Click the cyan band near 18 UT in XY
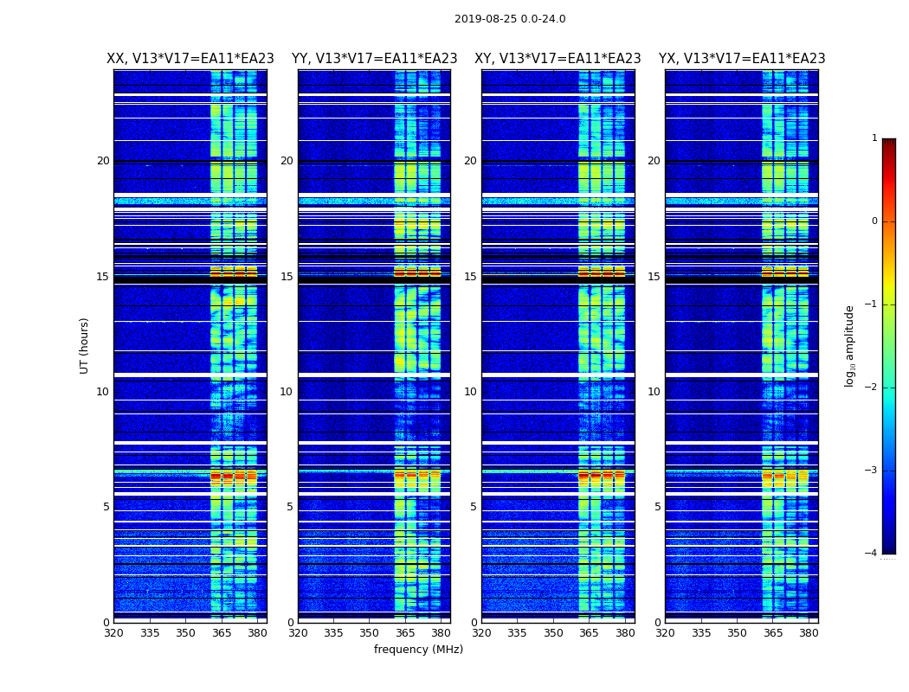Image resolution: width=909 pixels, height=692 pixels. coord(558,202)
